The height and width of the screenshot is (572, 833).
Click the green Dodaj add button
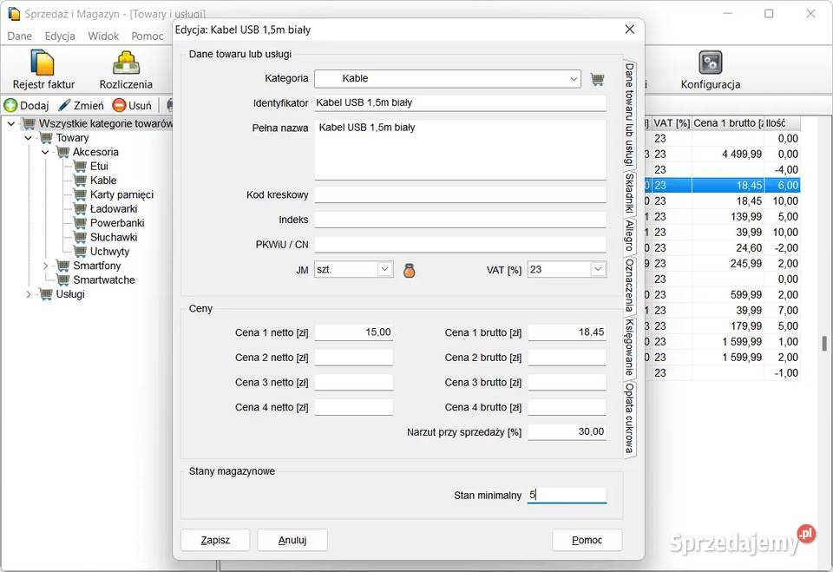click(26, 105)
